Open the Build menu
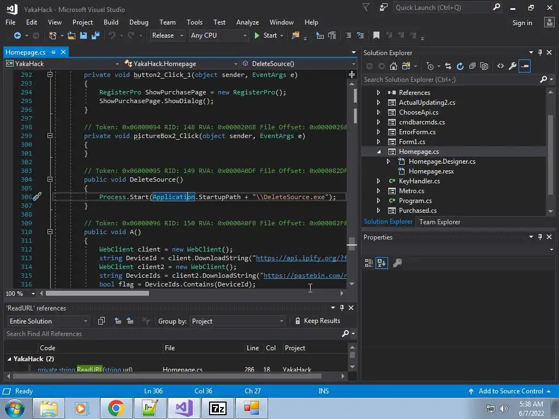The width and height of the screenshot is (559, 419). coord(111,22)
